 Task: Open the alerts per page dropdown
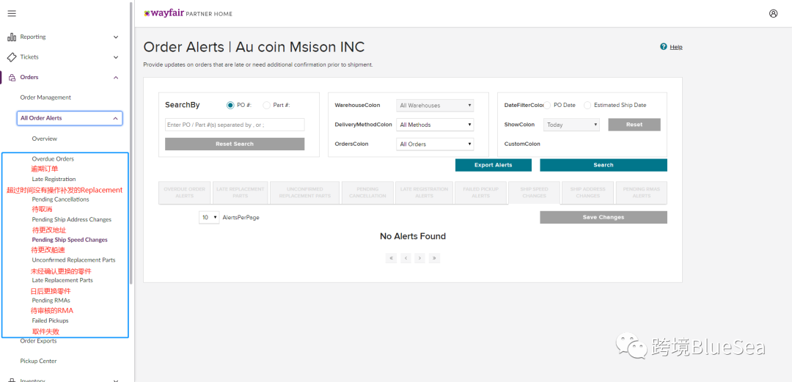click(208, 217)
